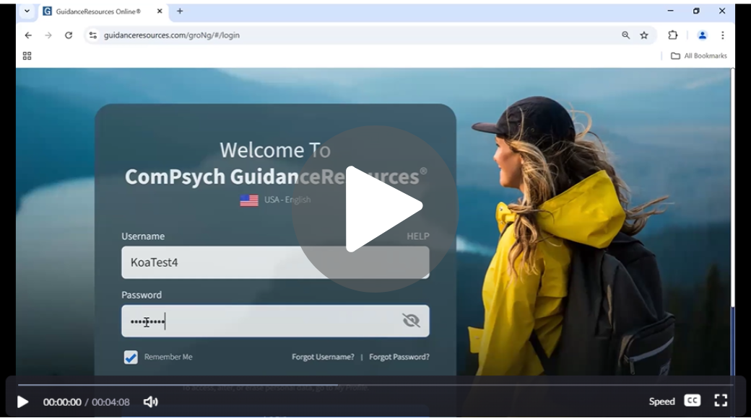Open the zoom magnifier icon in address bar

tap(625, 35)
